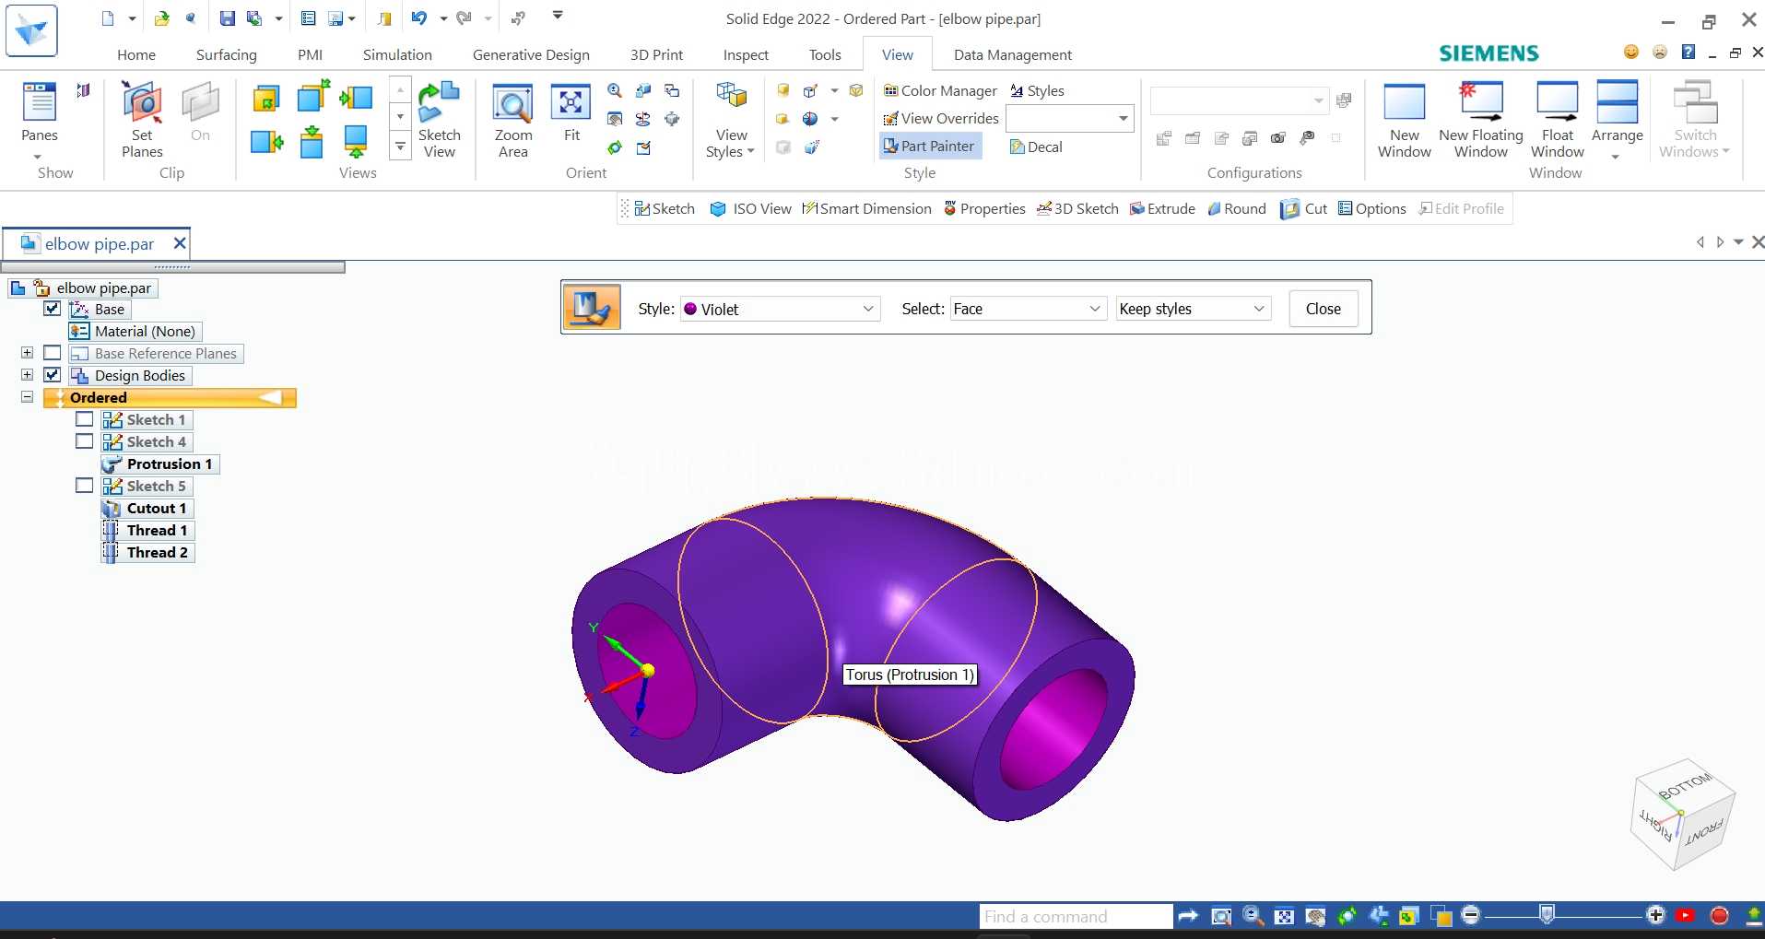Zoom in with the plus slider button
The image size is (1765, 939).
tap(1656, 915)
